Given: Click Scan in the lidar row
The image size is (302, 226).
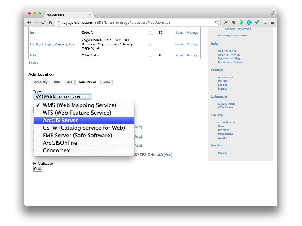Looking at the screenshot, I should (x=179, y=55).
